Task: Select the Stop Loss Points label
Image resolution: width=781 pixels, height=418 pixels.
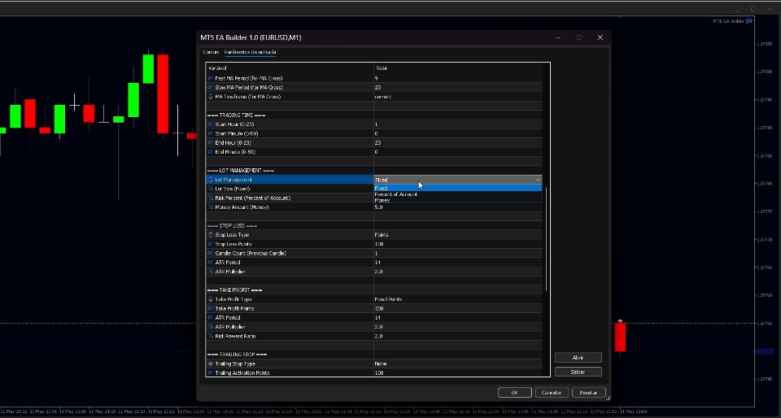Action: [x=233, y=244]
